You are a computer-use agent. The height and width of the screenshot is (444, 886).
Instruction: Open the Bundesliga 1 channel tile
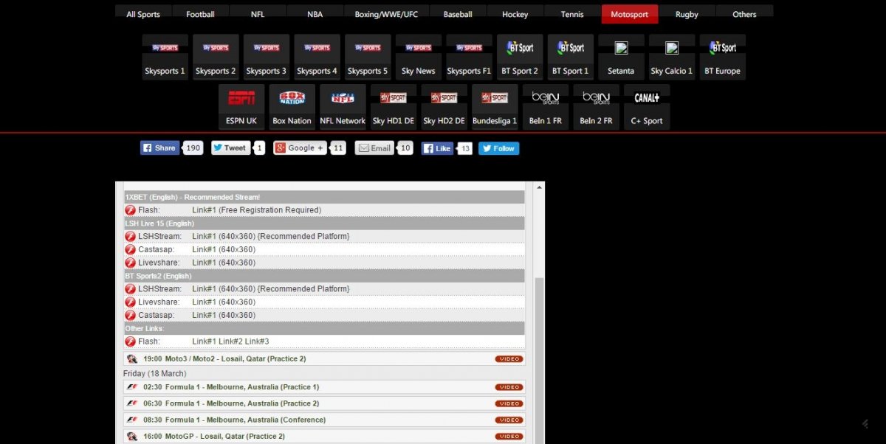(495, 107)
